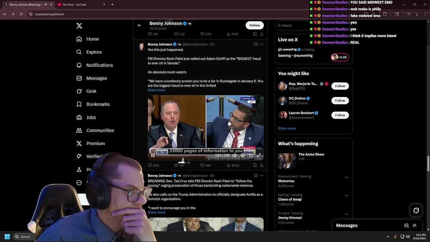Image resolution: width=430 pixels, height=242 pixels.
Task: Open the Windows Start menu
Action: coord(7,237)
